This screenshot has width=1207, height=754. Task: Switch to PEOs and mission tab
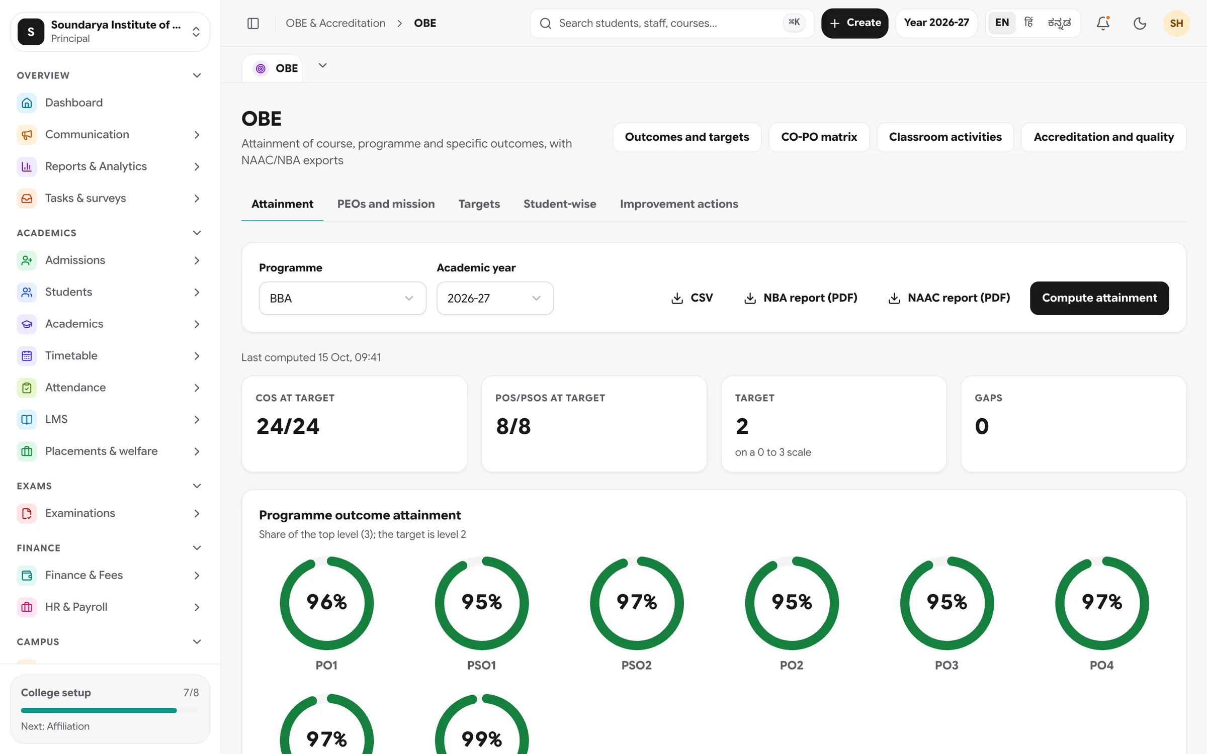point(386,204)
